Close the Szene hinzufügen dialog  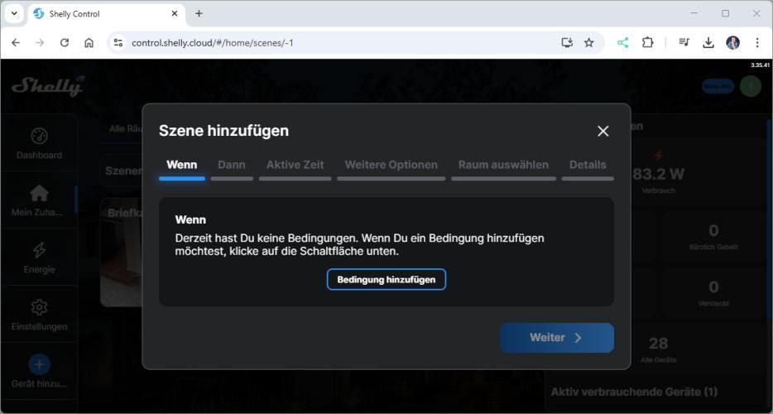click(x=603, y=131)
